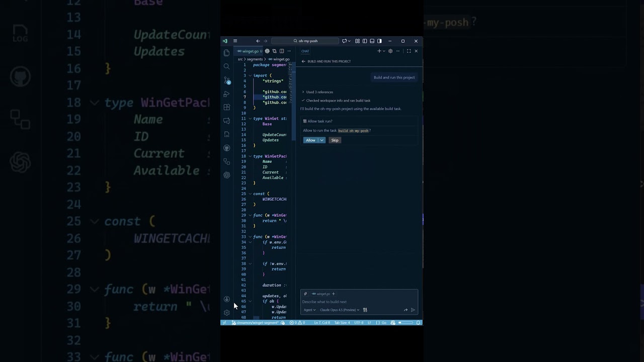Open notifications bell in status bar
Screen dimensions: 644x362
click(418, 323)
